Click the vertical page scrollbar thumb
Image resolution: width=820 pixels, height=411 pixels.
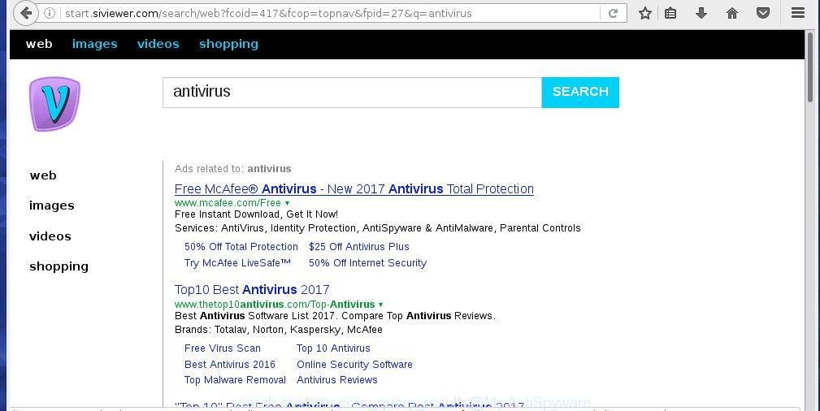[811, 67]
